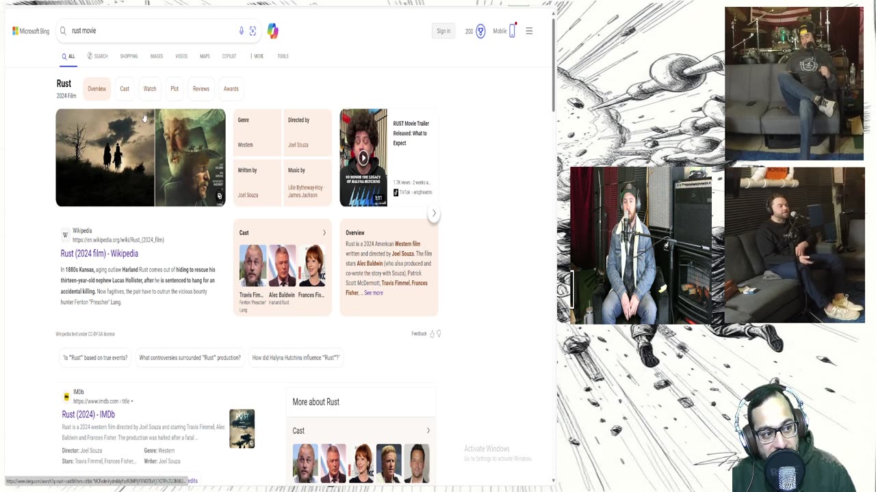Open the bearded old man poster image

190,158
